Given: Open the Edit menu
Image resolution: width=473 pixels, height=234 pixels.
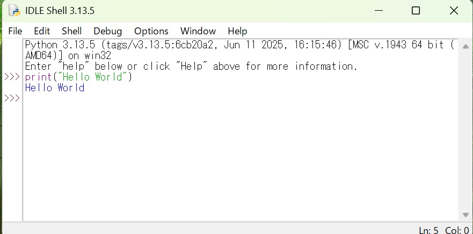Looking at the screenshot, I should pyautogui.click(x=42, y=31).
